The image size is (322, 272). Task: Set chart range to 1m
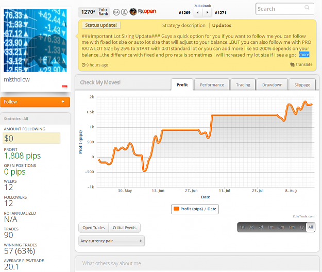[270, 227]
